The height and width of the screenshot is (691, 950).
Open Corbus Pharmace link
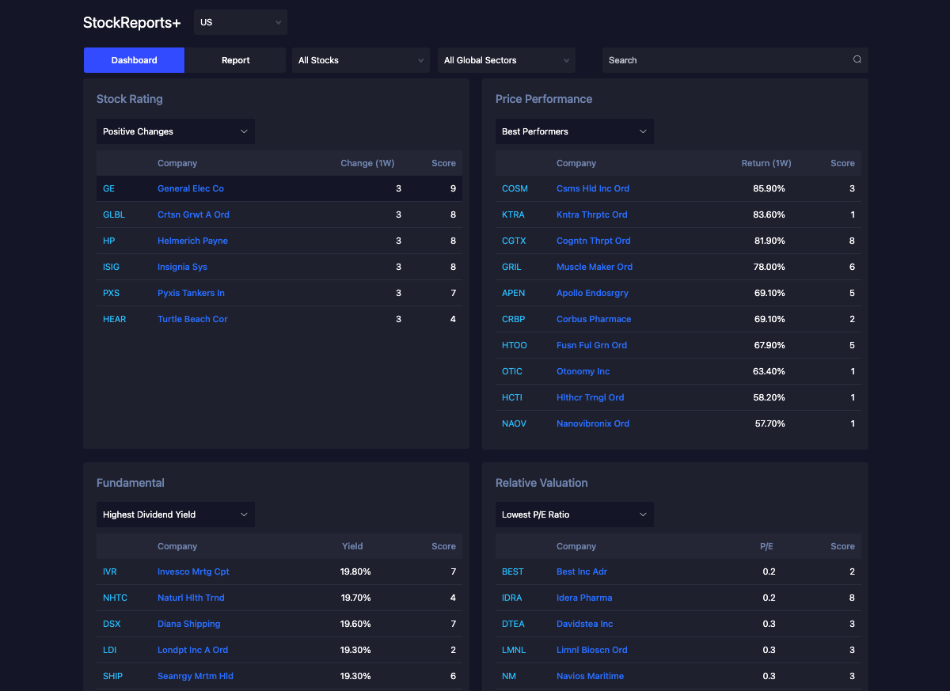pyautogui.click(x=594, y=319)
